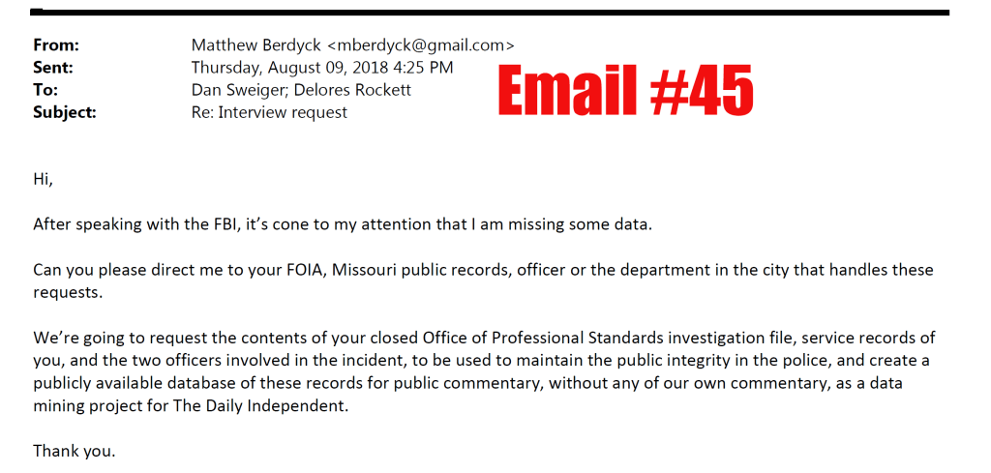The height and width of the screenshot is (473, 991).
Task: Click the "Thank you." closing line
Action: point(75,450)
